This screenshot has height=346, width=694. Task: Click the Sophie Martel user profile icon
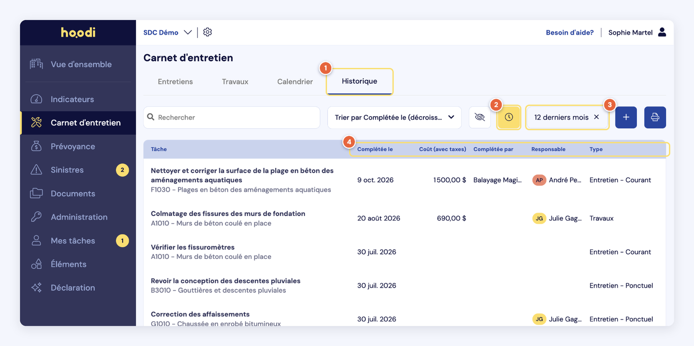tap(662, 32)
